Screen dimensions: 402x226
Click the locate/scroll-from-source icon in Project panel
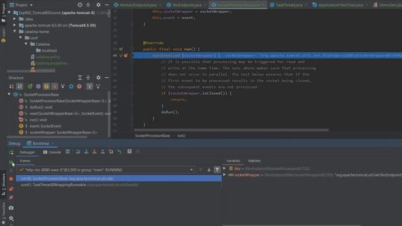point(80,5)
